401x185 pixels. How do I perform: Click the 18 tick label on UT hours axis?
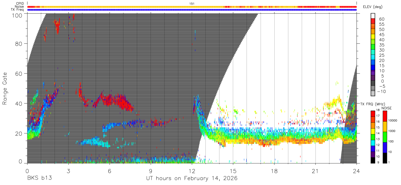pos(274,171)
